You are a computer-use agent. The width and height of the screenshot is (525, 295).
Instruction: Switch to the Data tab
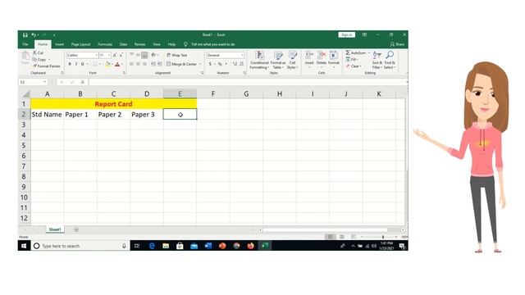pyautogui.click(x=124, y=44)
